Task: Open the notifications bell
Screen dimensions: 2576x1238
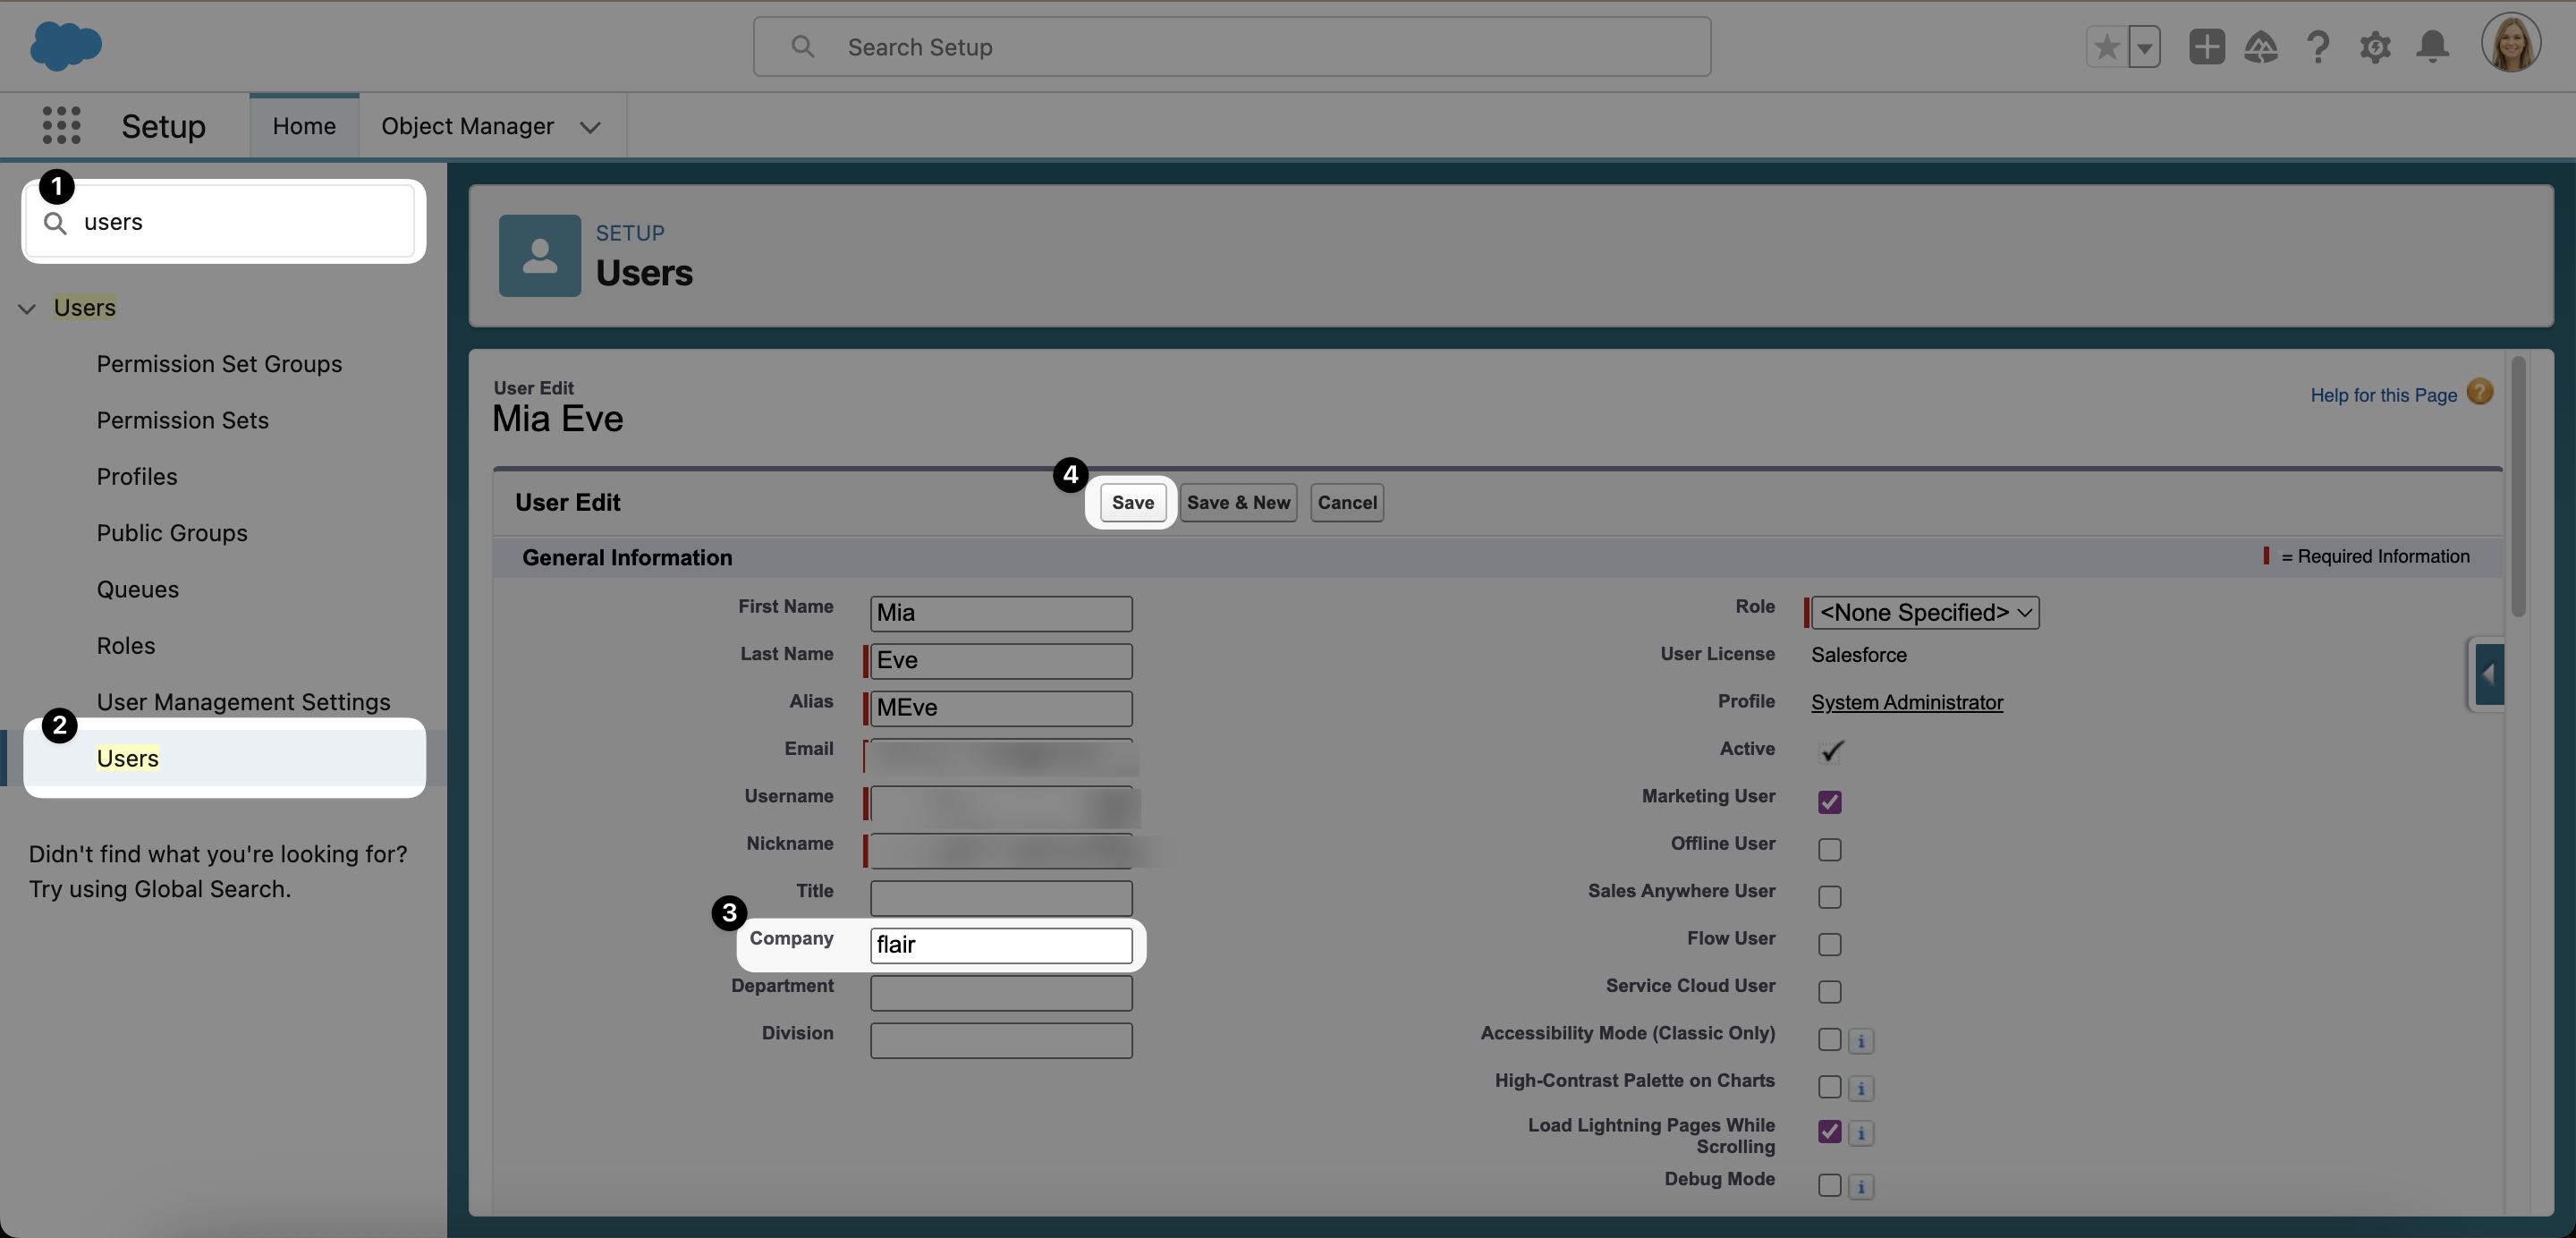Action: tap(2432, 46)
